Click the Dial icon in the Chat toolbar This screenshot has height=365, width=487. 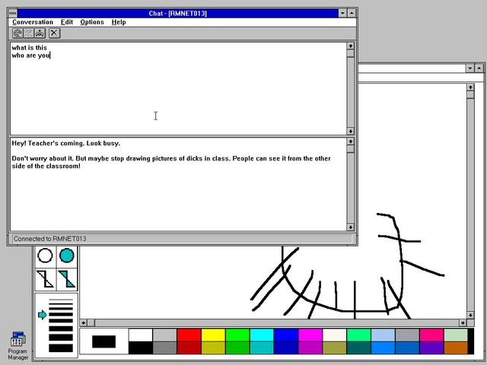(x=18, y=33)
